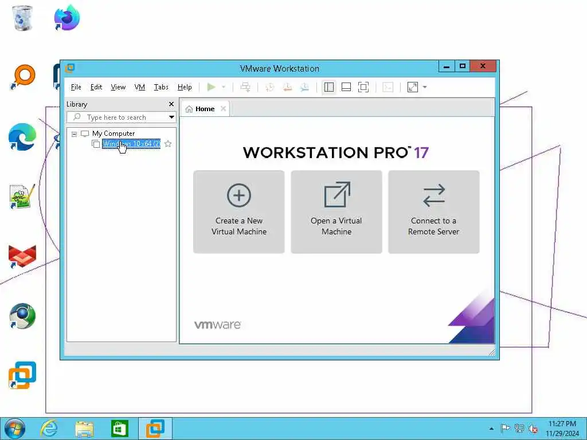Click the VMware Workstation title bar icon

(x=70, y=68)
